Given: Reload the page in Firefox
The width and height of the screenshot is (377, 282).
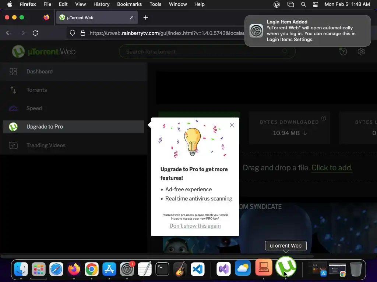Looking at the screenshot, I should pos(35,33).
